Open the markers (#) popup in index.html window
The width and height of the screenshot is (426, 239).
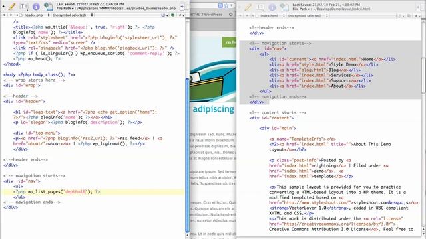point(417,16)
